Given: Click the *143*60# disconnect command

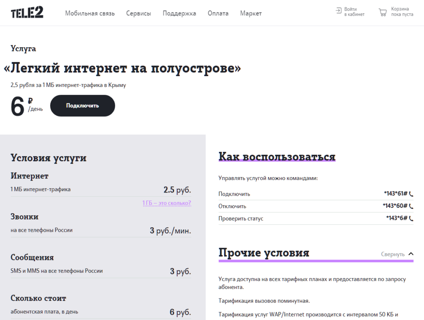Looking at the screenshot, I should point(395,206).
